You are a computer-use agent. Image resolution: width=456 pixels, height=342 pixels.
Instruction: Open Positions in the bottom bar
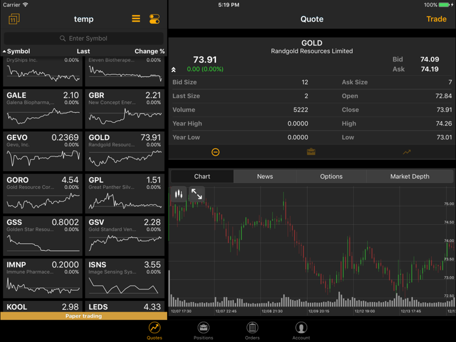(203, 331)
